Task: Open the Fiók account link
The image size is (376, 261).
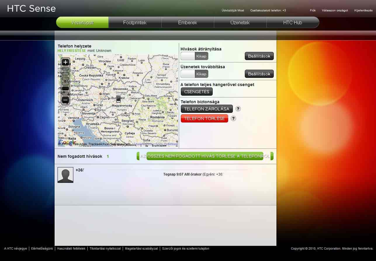Action: coord(313,10)
